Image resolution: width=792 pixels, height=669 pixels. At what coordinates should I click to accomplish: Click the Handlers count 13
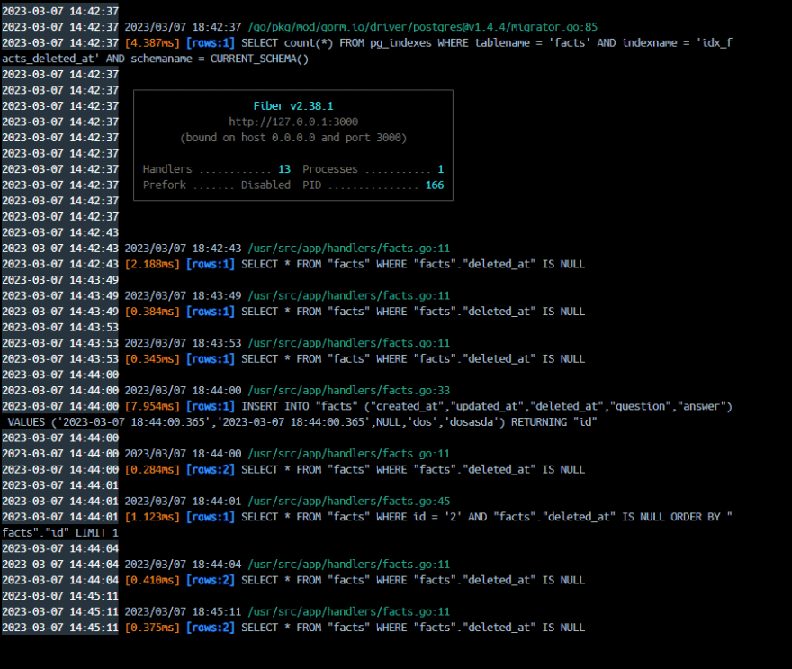coord(283,169)
